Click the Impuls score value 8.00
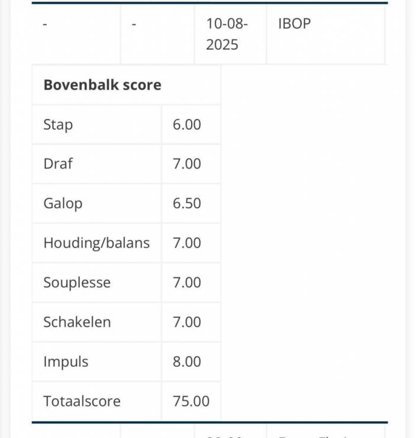The height and width of the screenshot is (438, 416). pos(187,362)
